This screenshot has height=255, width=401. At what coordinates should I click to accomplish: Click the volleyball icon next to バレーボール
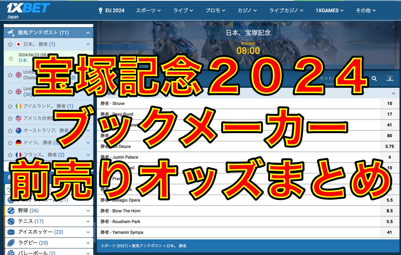click(11, 253)
